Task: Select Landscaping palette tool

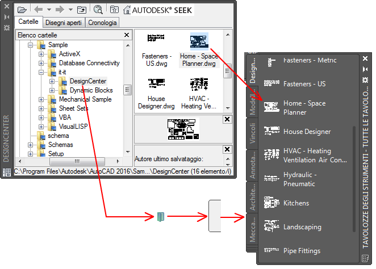Action: click(293, 226)
